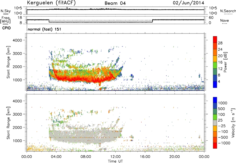Select the 'Slant Range [km]' label of the power panel

point(8,62)
